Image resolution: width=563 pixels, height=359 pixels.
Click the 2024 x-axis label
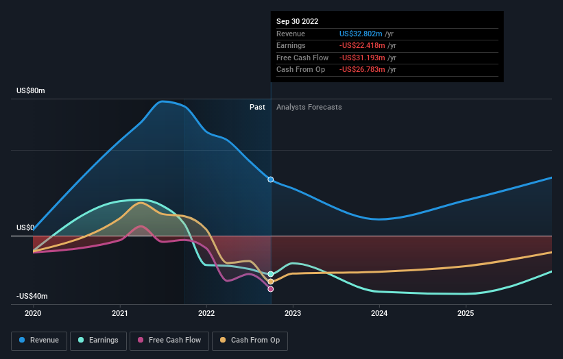tap(379, 314)
